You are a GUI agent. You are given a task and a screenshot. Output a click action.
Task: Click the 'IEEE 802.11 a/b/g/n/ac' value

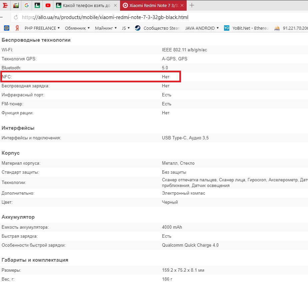184,50
